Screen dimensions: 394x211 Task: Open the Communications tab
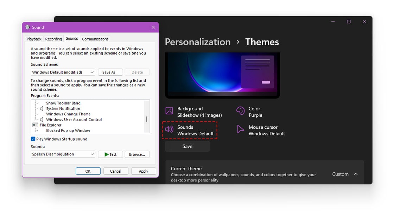[95, 39]
